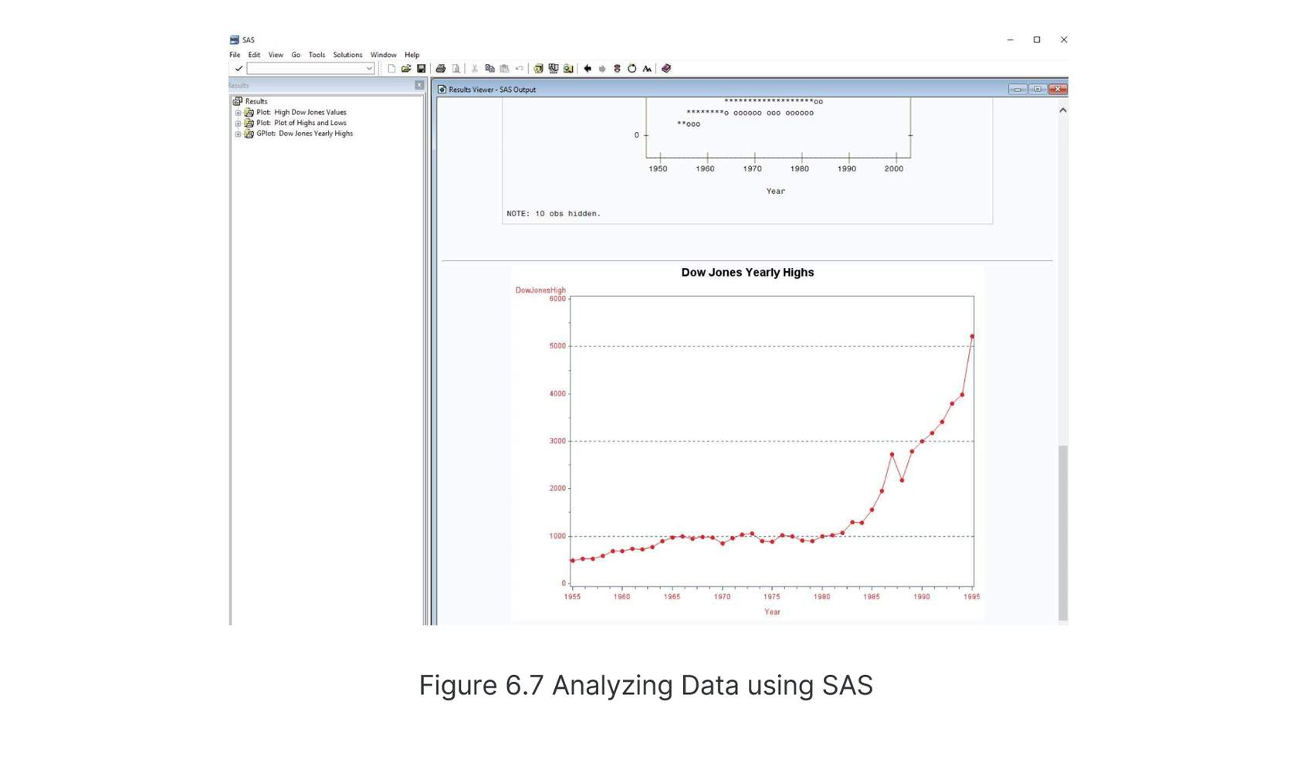1297x766 pixels.
Task: Expand Plot: High Dow Jones Values node
Action: 238,113
